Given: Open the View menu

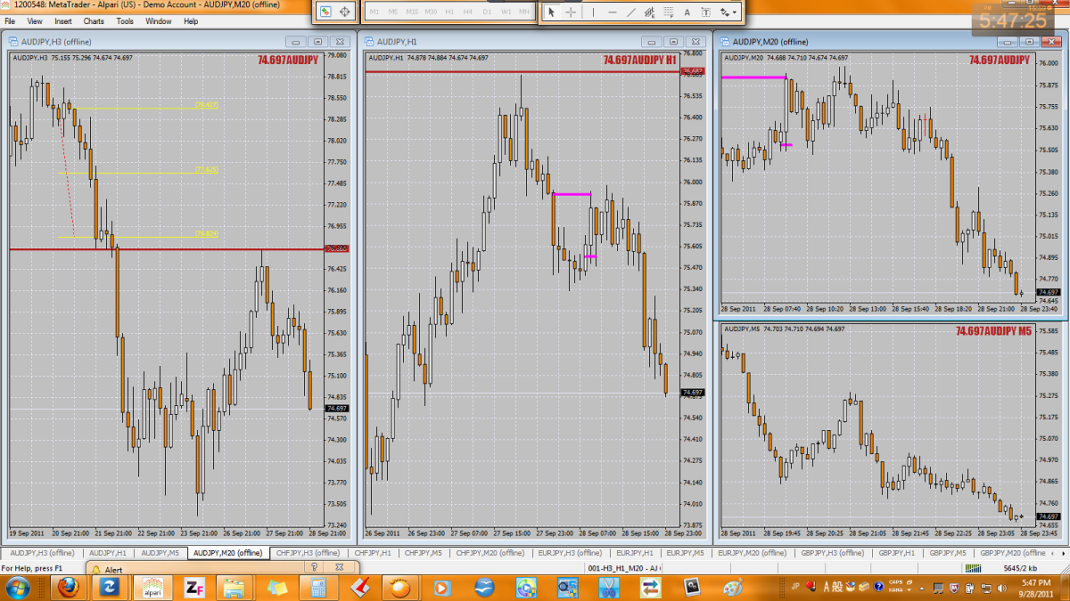Looking at the screenshot, I should [35, 20].
